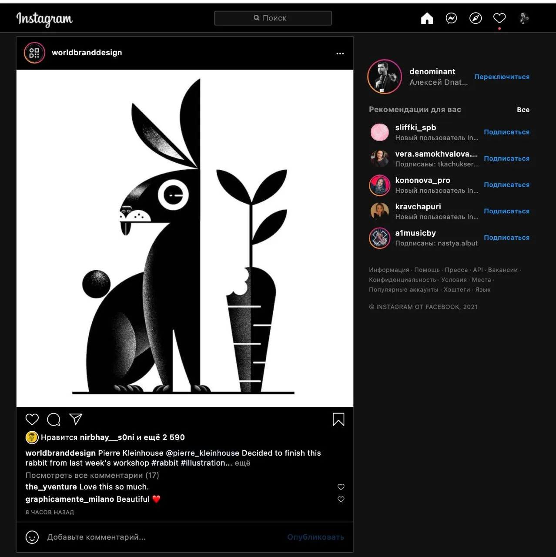Screen dimensions: 556x557
Task: Open profile avatar in top bar
Action: [524, 18]
